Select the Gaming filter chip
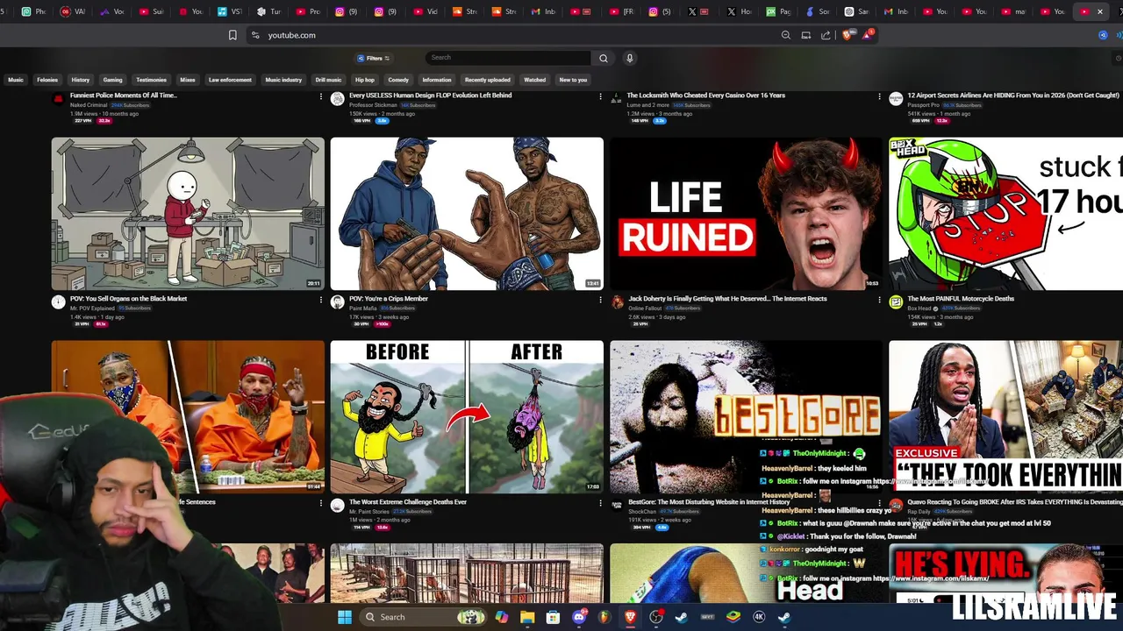The height and width of the screenshot is (631, 1123). (113, 80)
